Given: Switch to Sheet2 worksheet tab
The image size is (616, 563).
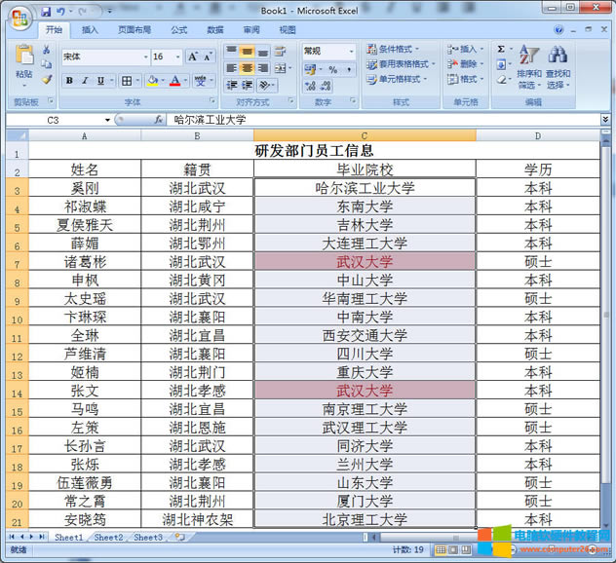Looking at the screenshot, I should click(x=108, y=537).
